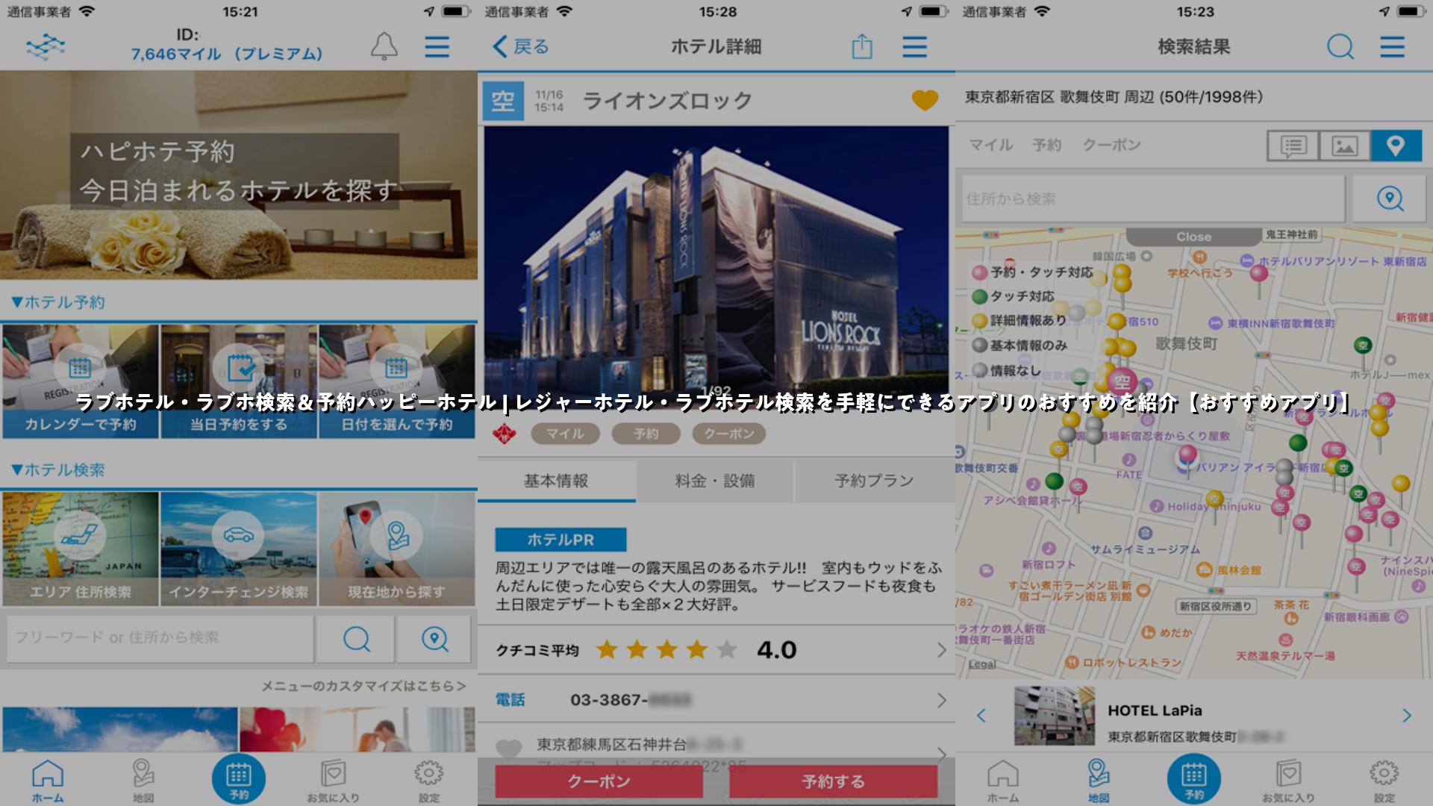Switch to map pin view icon
1433x806 pixels.
(x=1396, y=146)
